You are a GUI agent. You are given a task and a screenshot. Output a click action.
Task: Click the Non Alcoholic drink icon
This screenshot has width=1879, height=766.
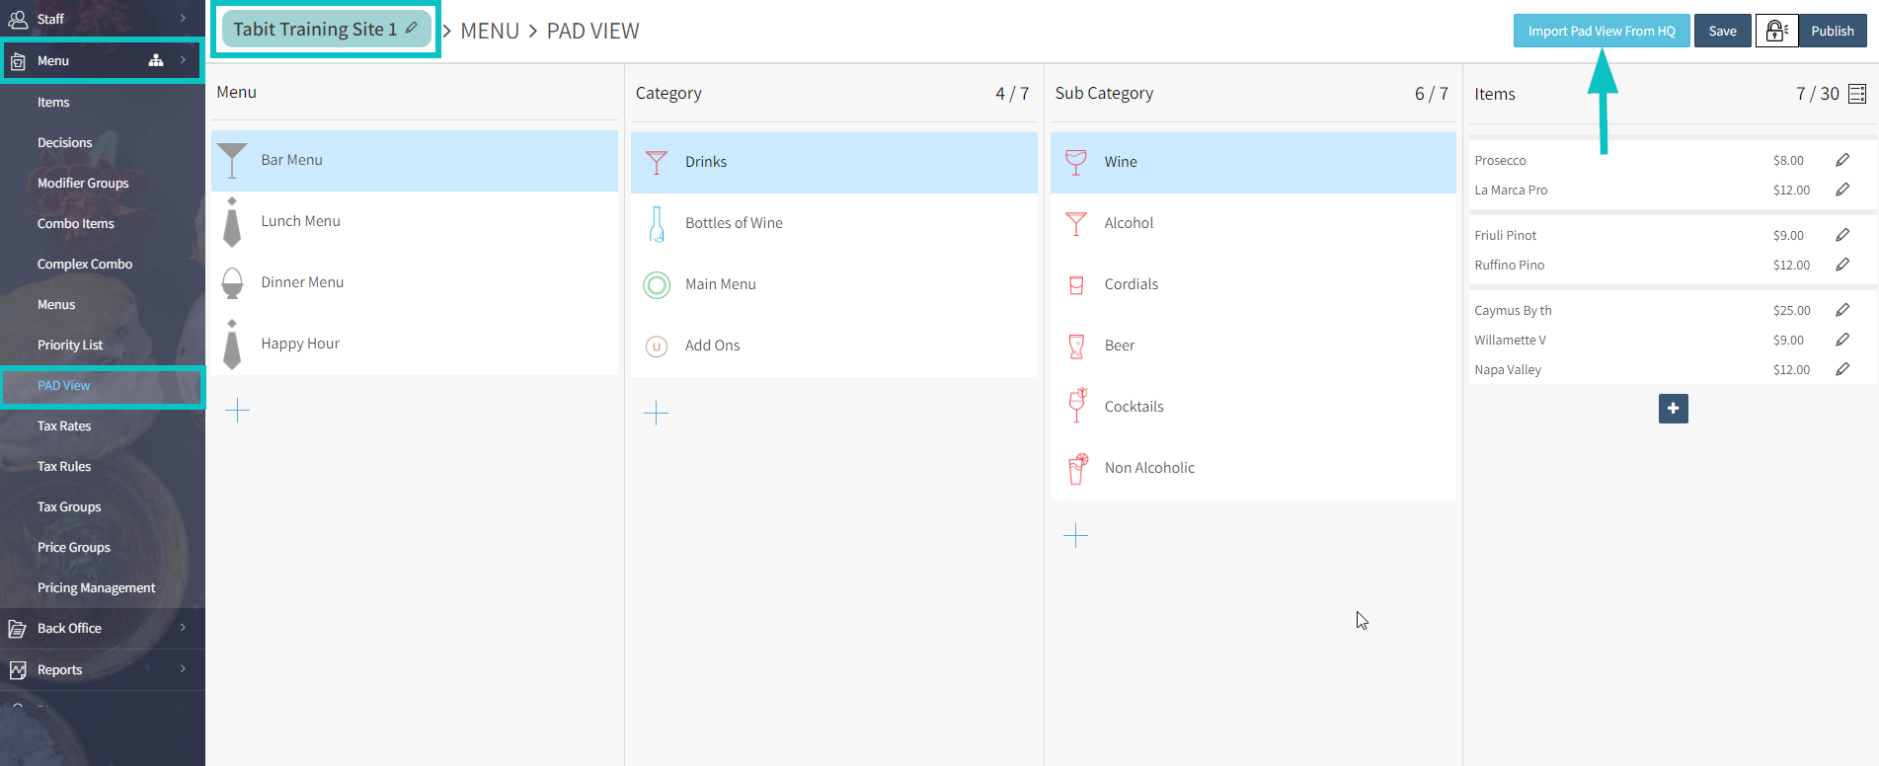(x=1077, y=468)
